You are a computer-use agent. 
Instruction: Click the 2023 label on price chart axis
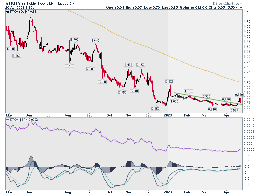pyautogui.click(x=168, y=115)
